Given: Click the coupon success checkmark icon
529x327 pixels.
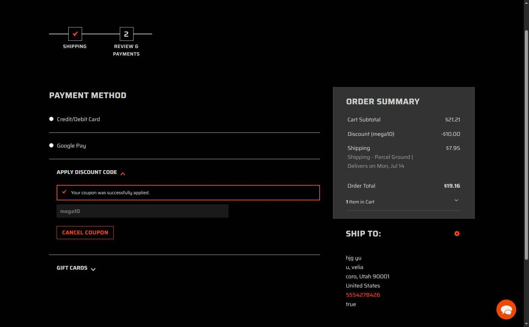Looking at the screenshot, I should point(64,192).
